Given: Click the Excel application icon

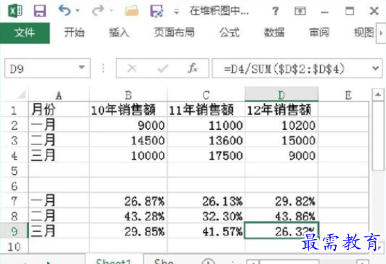Looking at the screenshot, I should tap(15, 10).
